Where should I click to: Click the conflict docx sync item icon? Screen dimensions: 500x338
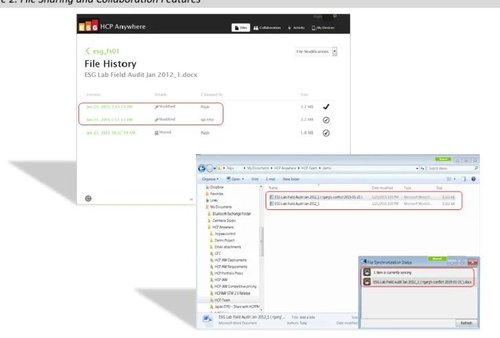[x=367, y=282]
